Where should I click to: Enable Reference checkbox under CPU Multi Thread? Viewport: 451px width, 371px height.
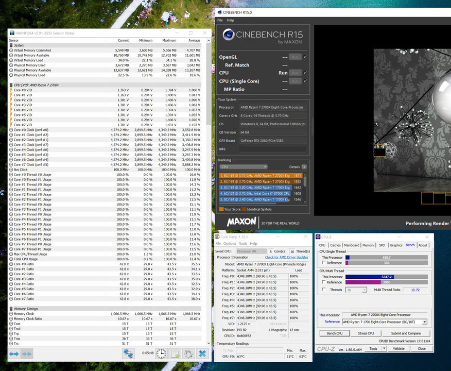324,282
